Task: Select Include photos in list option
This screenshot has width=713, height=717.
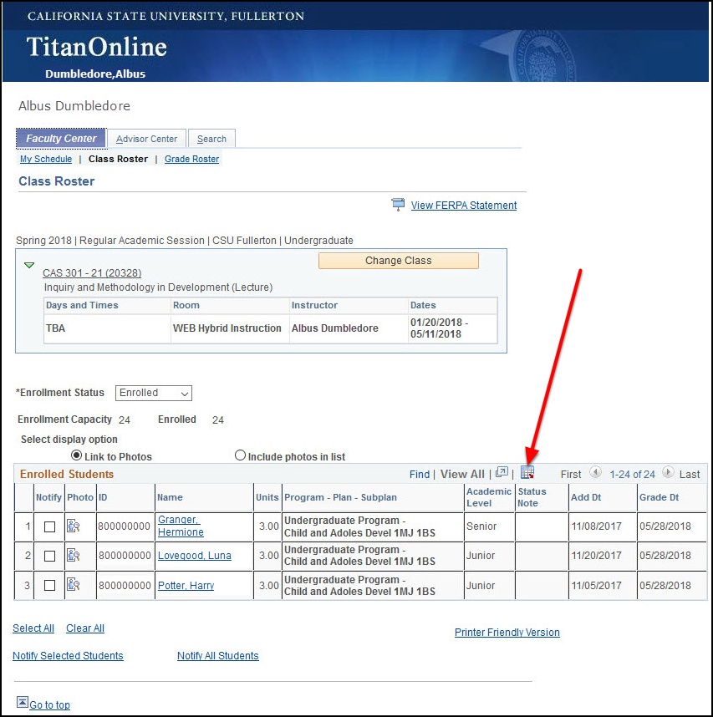Action: coord(240,455)
